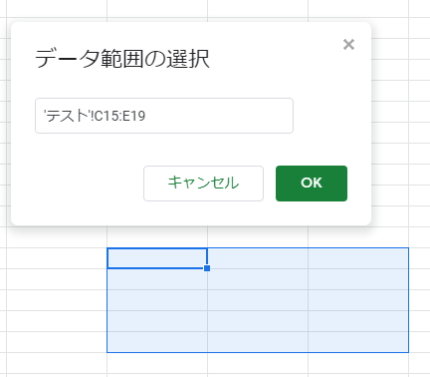This screenshot has height=377, width=430.
Task: Select cell D15 in the highlighted range
Action: tap(258, 258)
